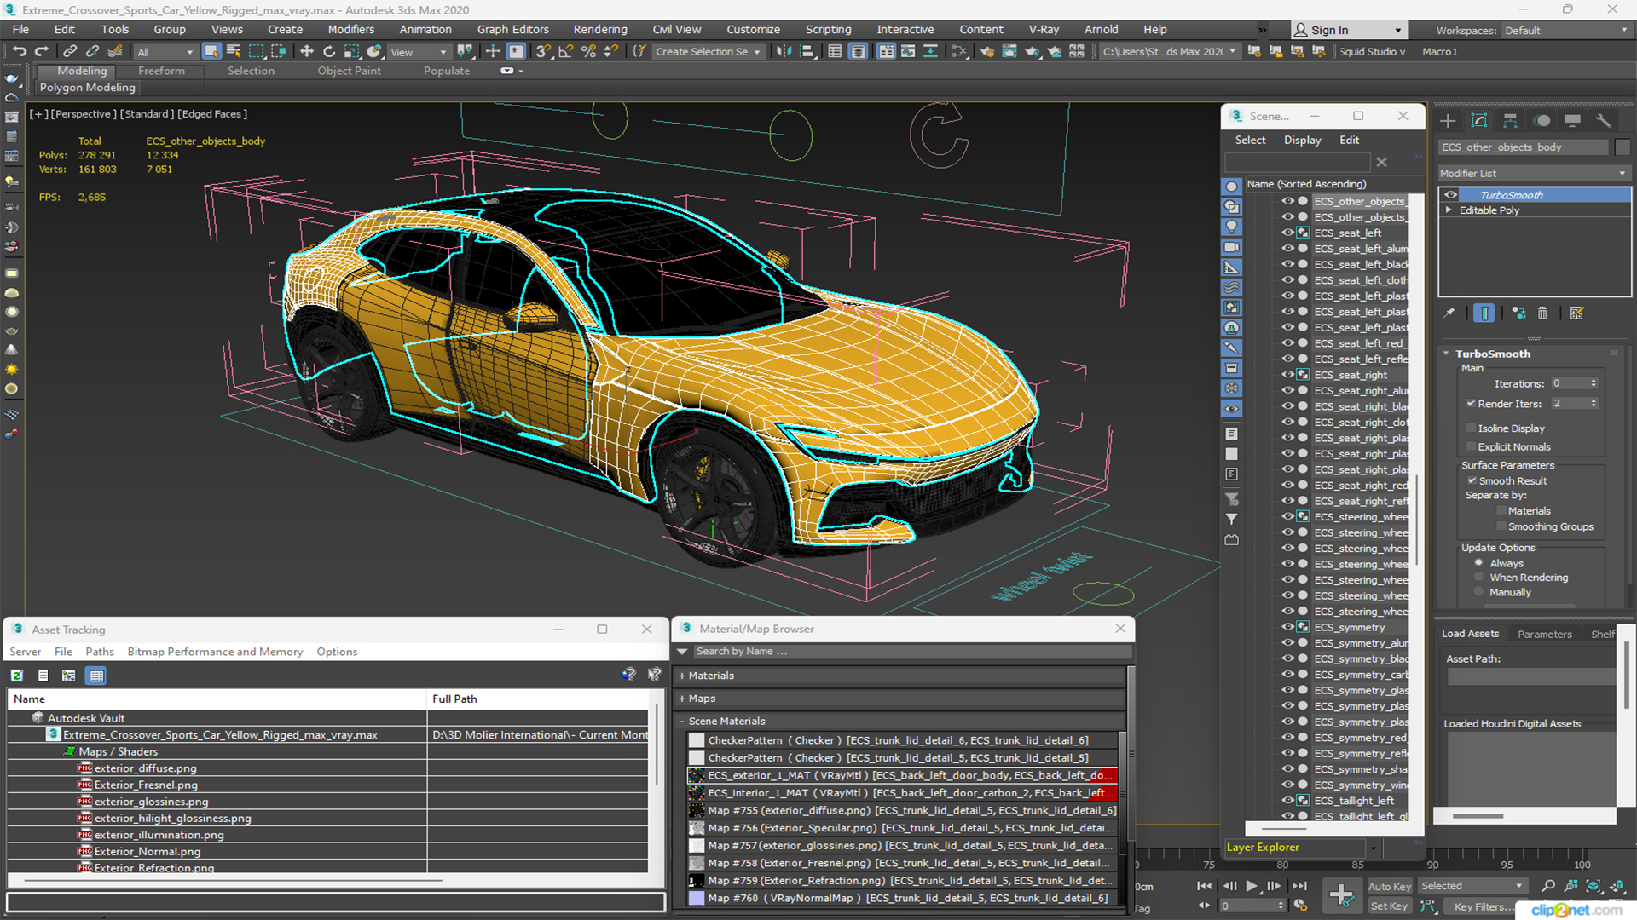Open the Selected key mode dropdown
Viewport: 1637px width, 920px height.
click(x=1472, y=887)
